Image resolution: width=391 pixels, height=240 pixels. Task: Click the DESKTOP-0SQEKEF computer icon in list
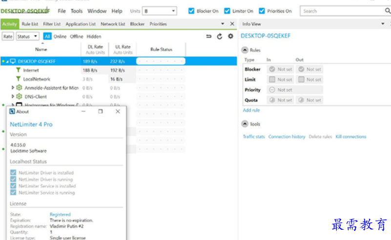tap(13, 61)
